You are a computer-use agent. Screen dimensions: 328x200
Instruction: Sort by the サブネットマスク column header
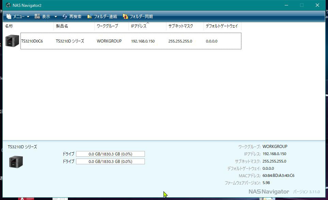185,26
